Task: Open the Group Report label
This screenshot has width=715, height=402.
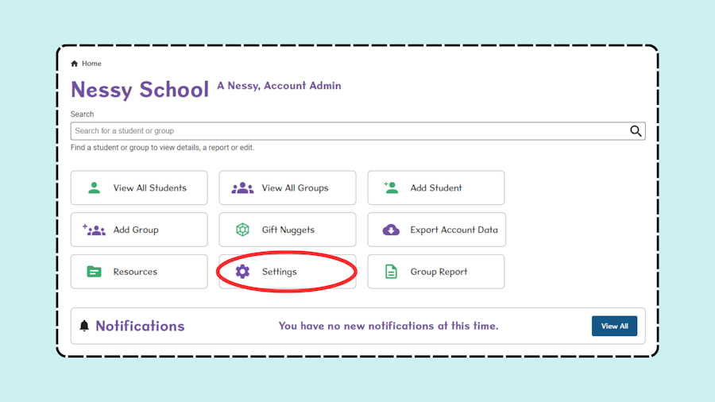Action: pos(439,272)
